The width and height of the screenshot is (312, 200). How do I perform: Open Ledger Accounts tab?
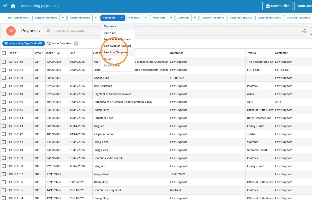pyautogui.click(x=213, y=18)
